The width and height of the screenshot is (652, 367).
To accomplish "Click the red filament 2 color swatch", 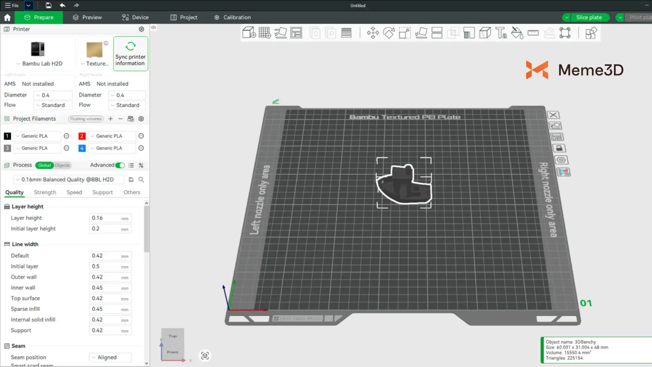I will pos(82,136).
